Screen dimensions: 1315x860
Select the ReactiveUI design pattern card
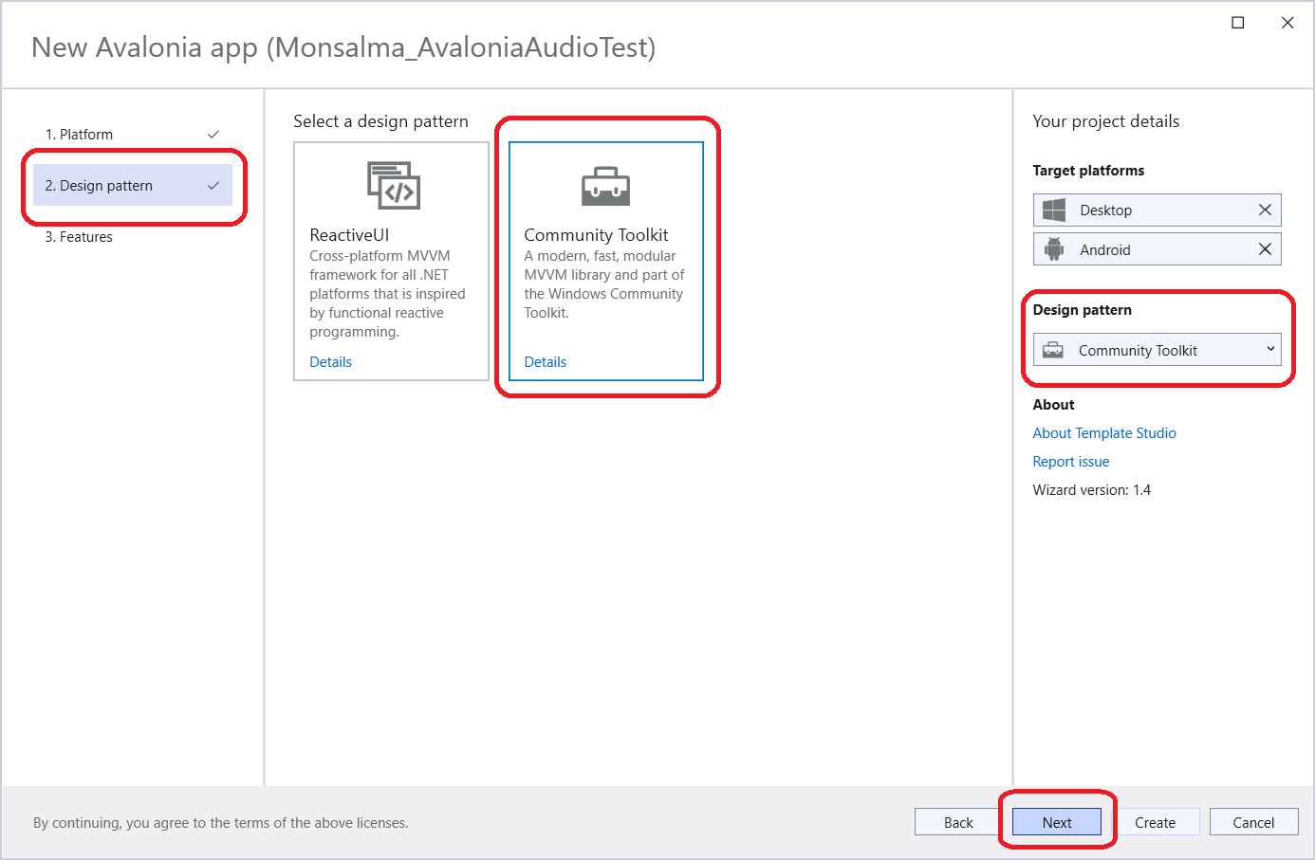(391, 261)
